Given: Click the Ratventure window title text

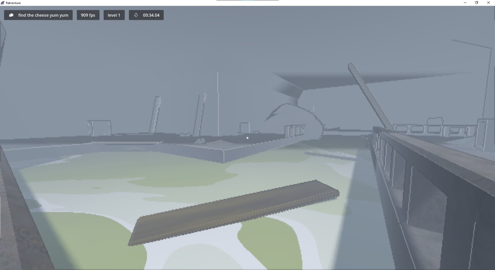Looking at the screenshot, I should click(13, 3).
